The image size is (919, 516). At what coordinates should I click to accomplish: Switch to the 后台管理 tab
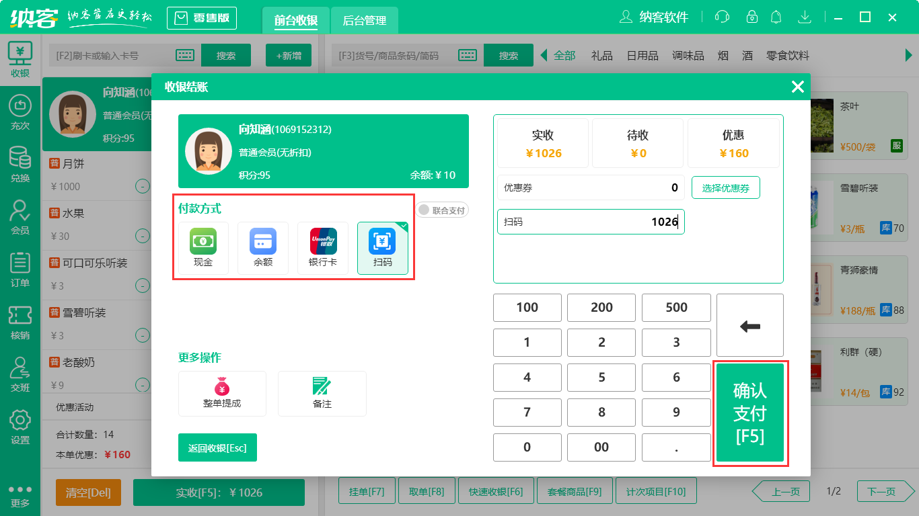click(364, 21)
